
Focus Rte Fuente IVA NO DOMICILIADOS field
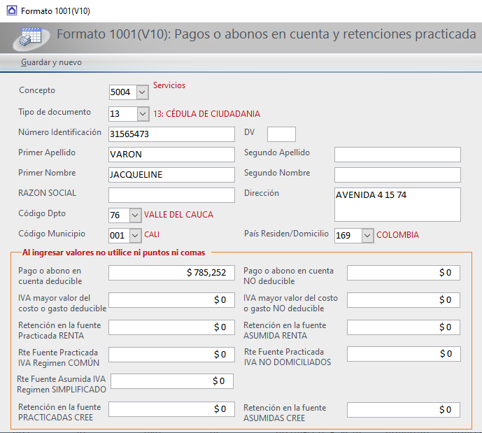404,354
